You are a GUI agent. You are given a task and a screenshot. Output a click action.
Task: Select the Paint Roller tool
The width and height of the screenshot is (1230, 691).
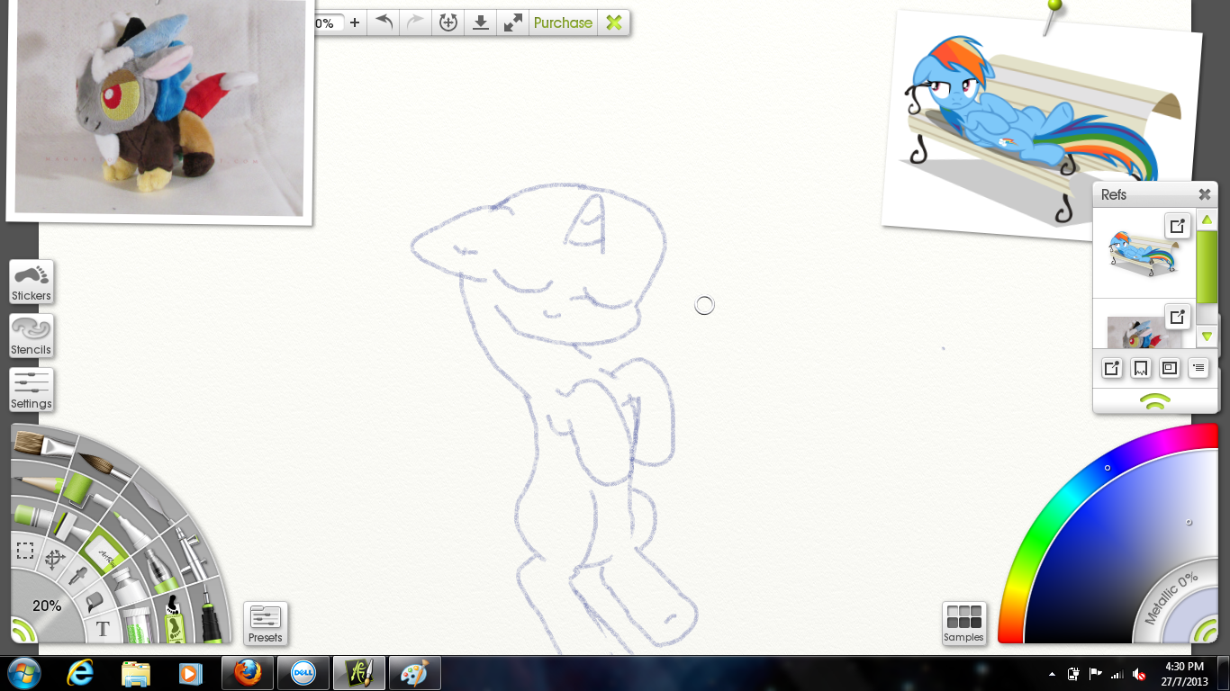[x=86, y=493]
